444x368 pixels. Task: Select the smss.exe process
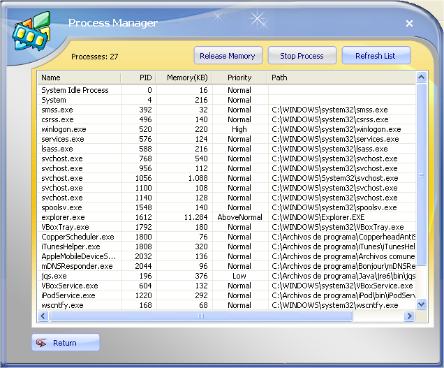[x=226, y=110]
